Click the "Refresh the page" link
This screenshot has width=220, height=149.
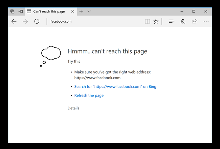[x=89, y=95]
